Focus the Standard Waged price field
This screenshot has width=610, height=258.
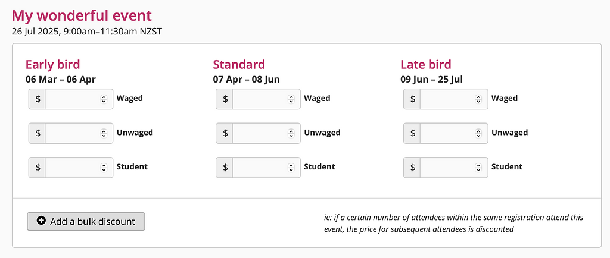pyautogui.click(x=266, y=99)
